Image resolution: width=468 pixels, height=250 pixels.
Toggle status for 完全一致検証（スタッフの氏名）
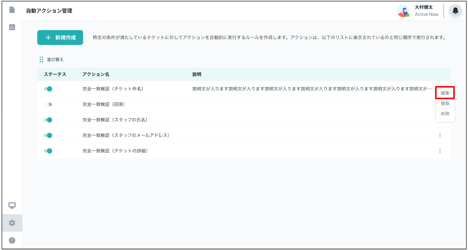tap(48, 120)
